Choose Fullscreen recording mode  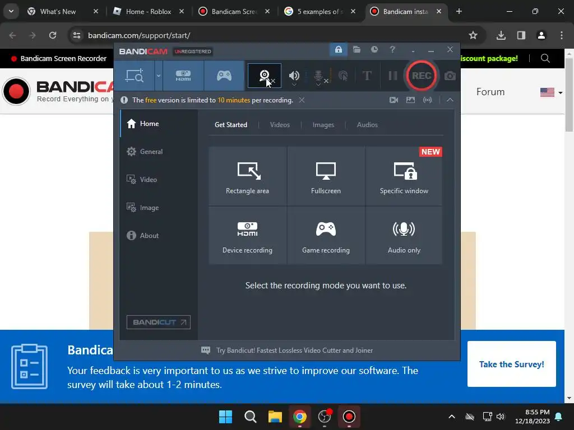click(326, 176)
